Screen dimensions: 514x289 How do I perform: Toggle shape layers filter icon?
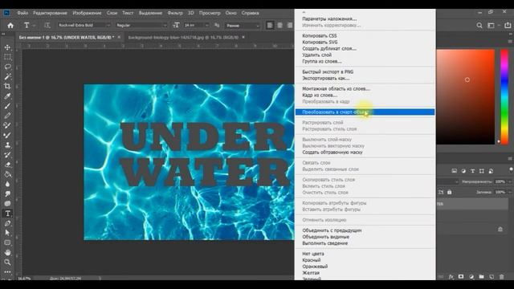click(x=482, y=171)
